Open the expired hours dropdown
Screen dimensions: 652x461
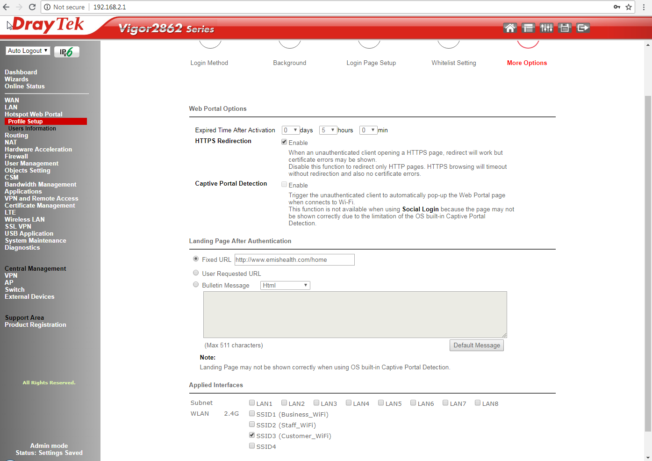click(x=328, y=130)
